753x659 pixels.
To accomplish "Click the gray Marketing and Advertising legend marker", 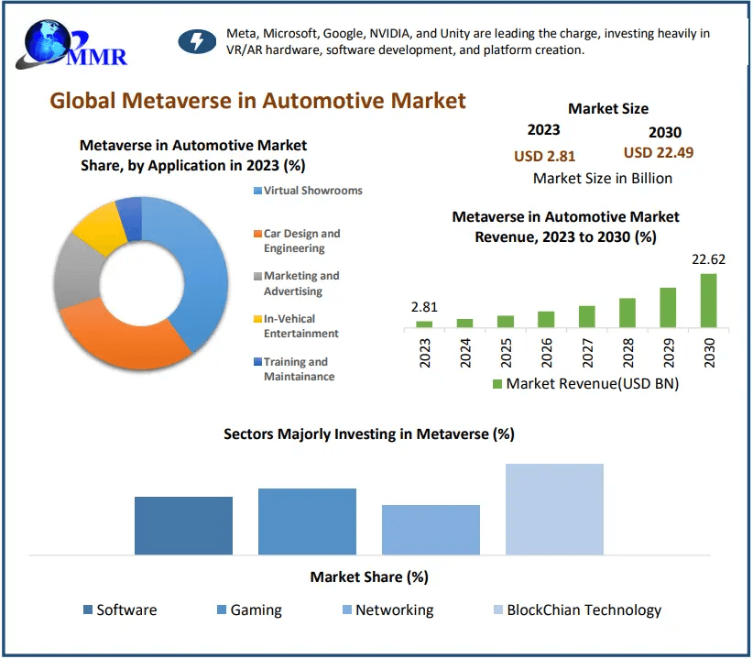I will (257, 277).
